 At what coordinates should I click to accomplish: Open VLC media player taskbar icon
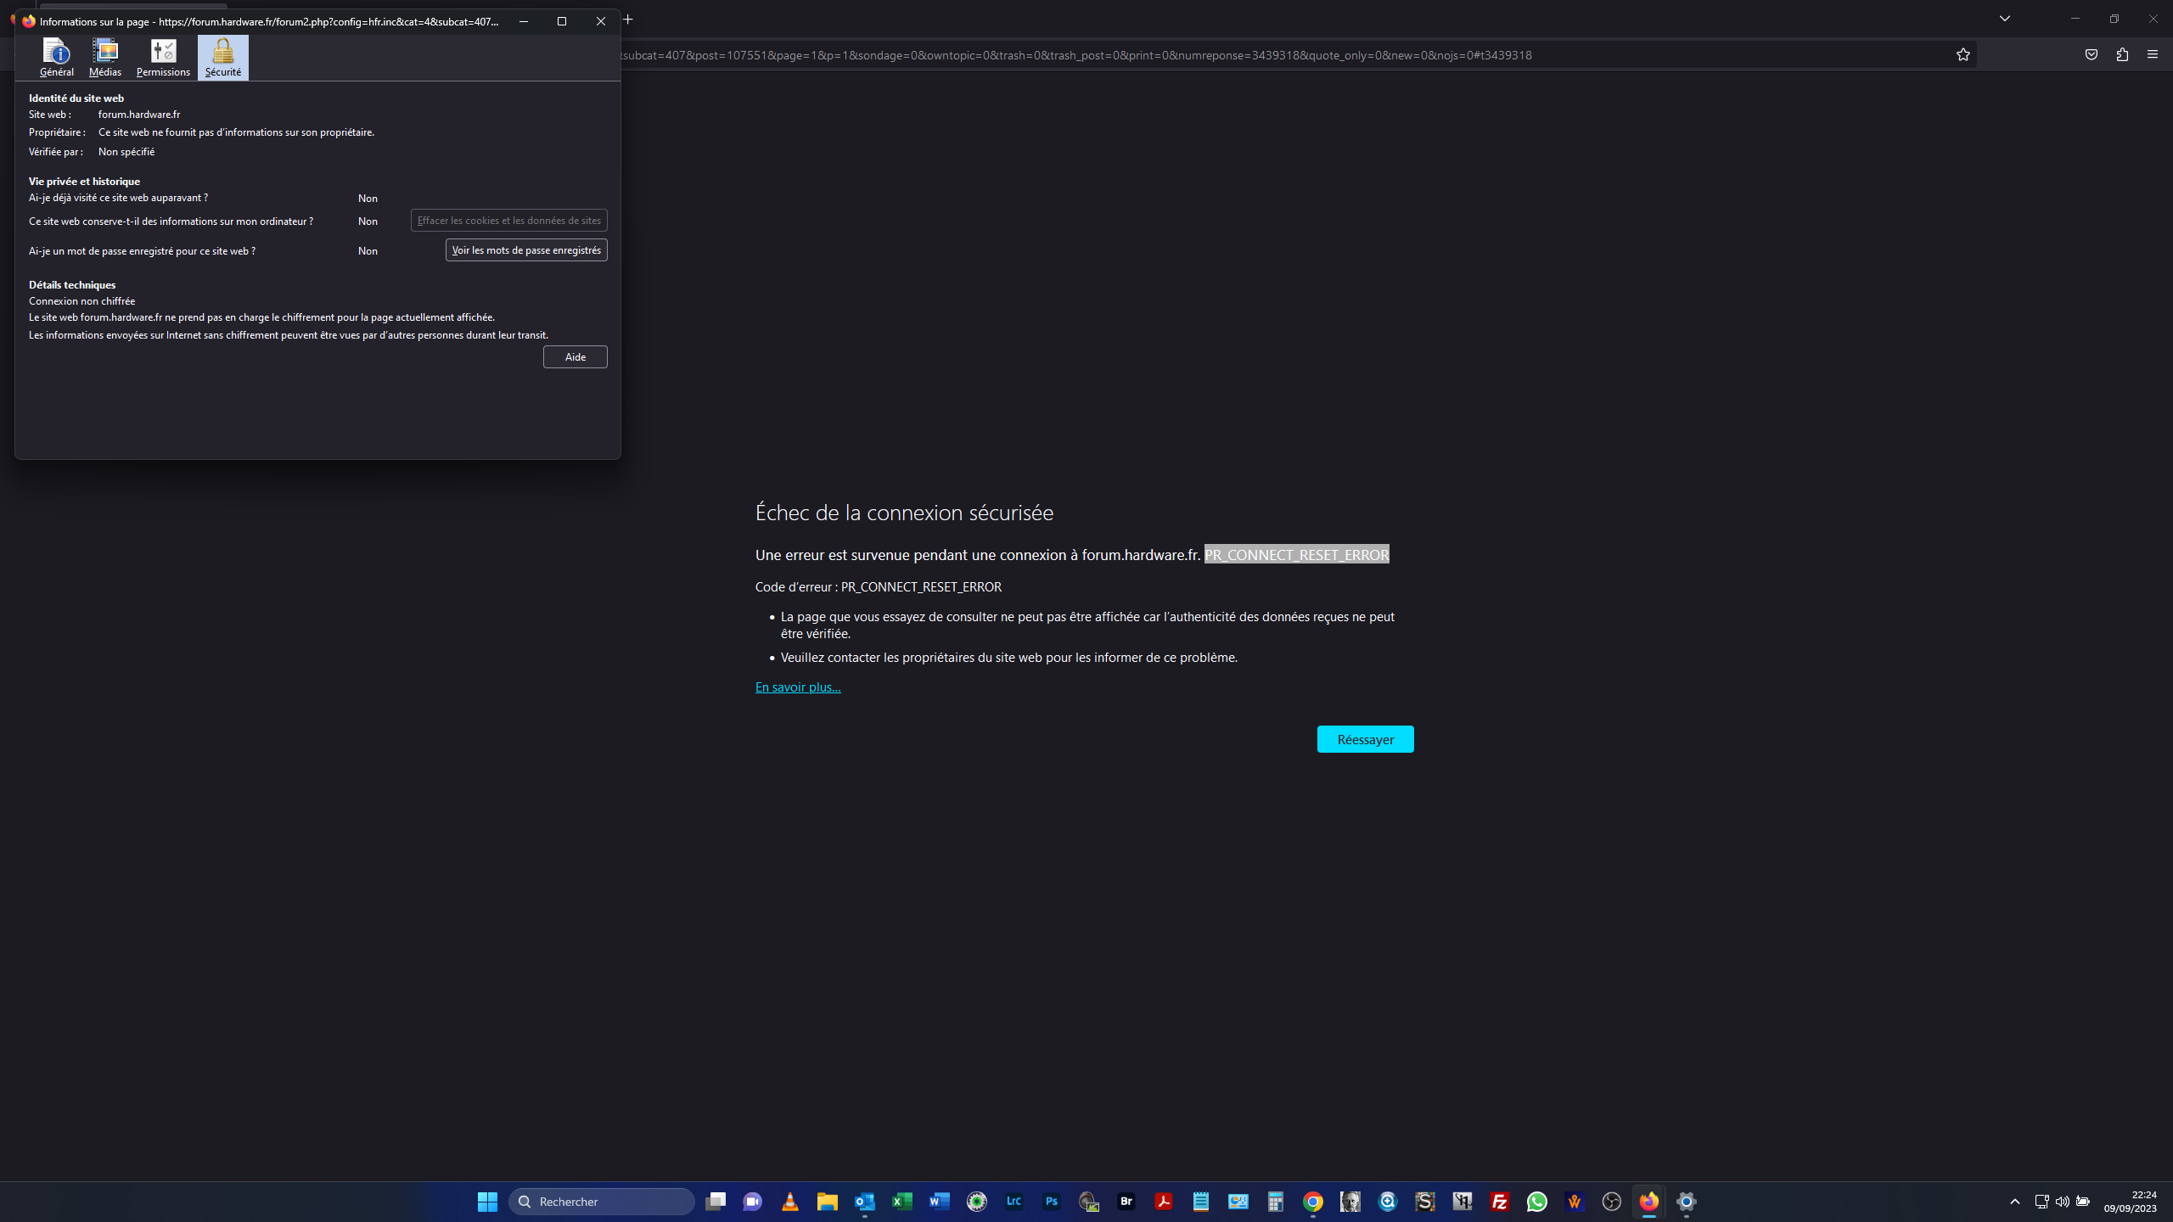[x=790, y=1202]
